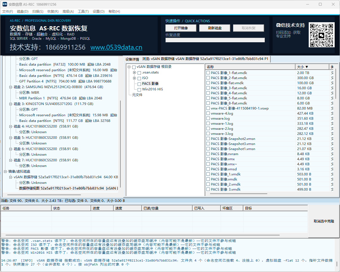This screenshot has height=272, width=340.
Task: Collapse the 镜像/虚拟磁盘 tree node
Action: click(x=5, y=171)
